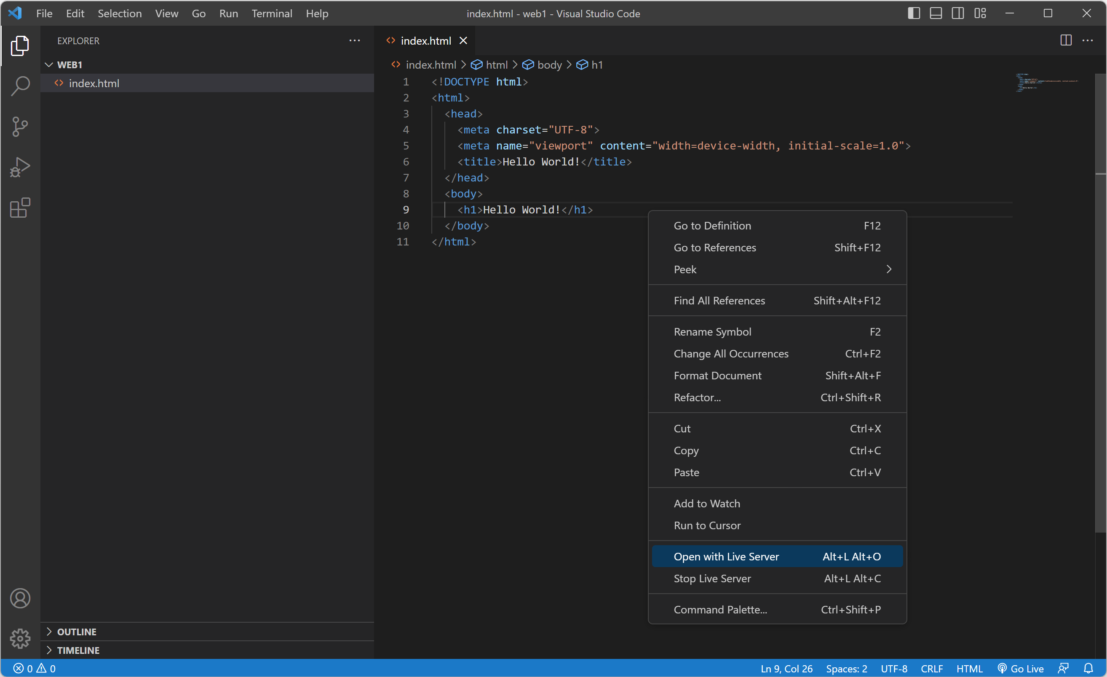1107x677 pixels.
Task: Click the Accounts icon in activity bar
Action: 20,598
